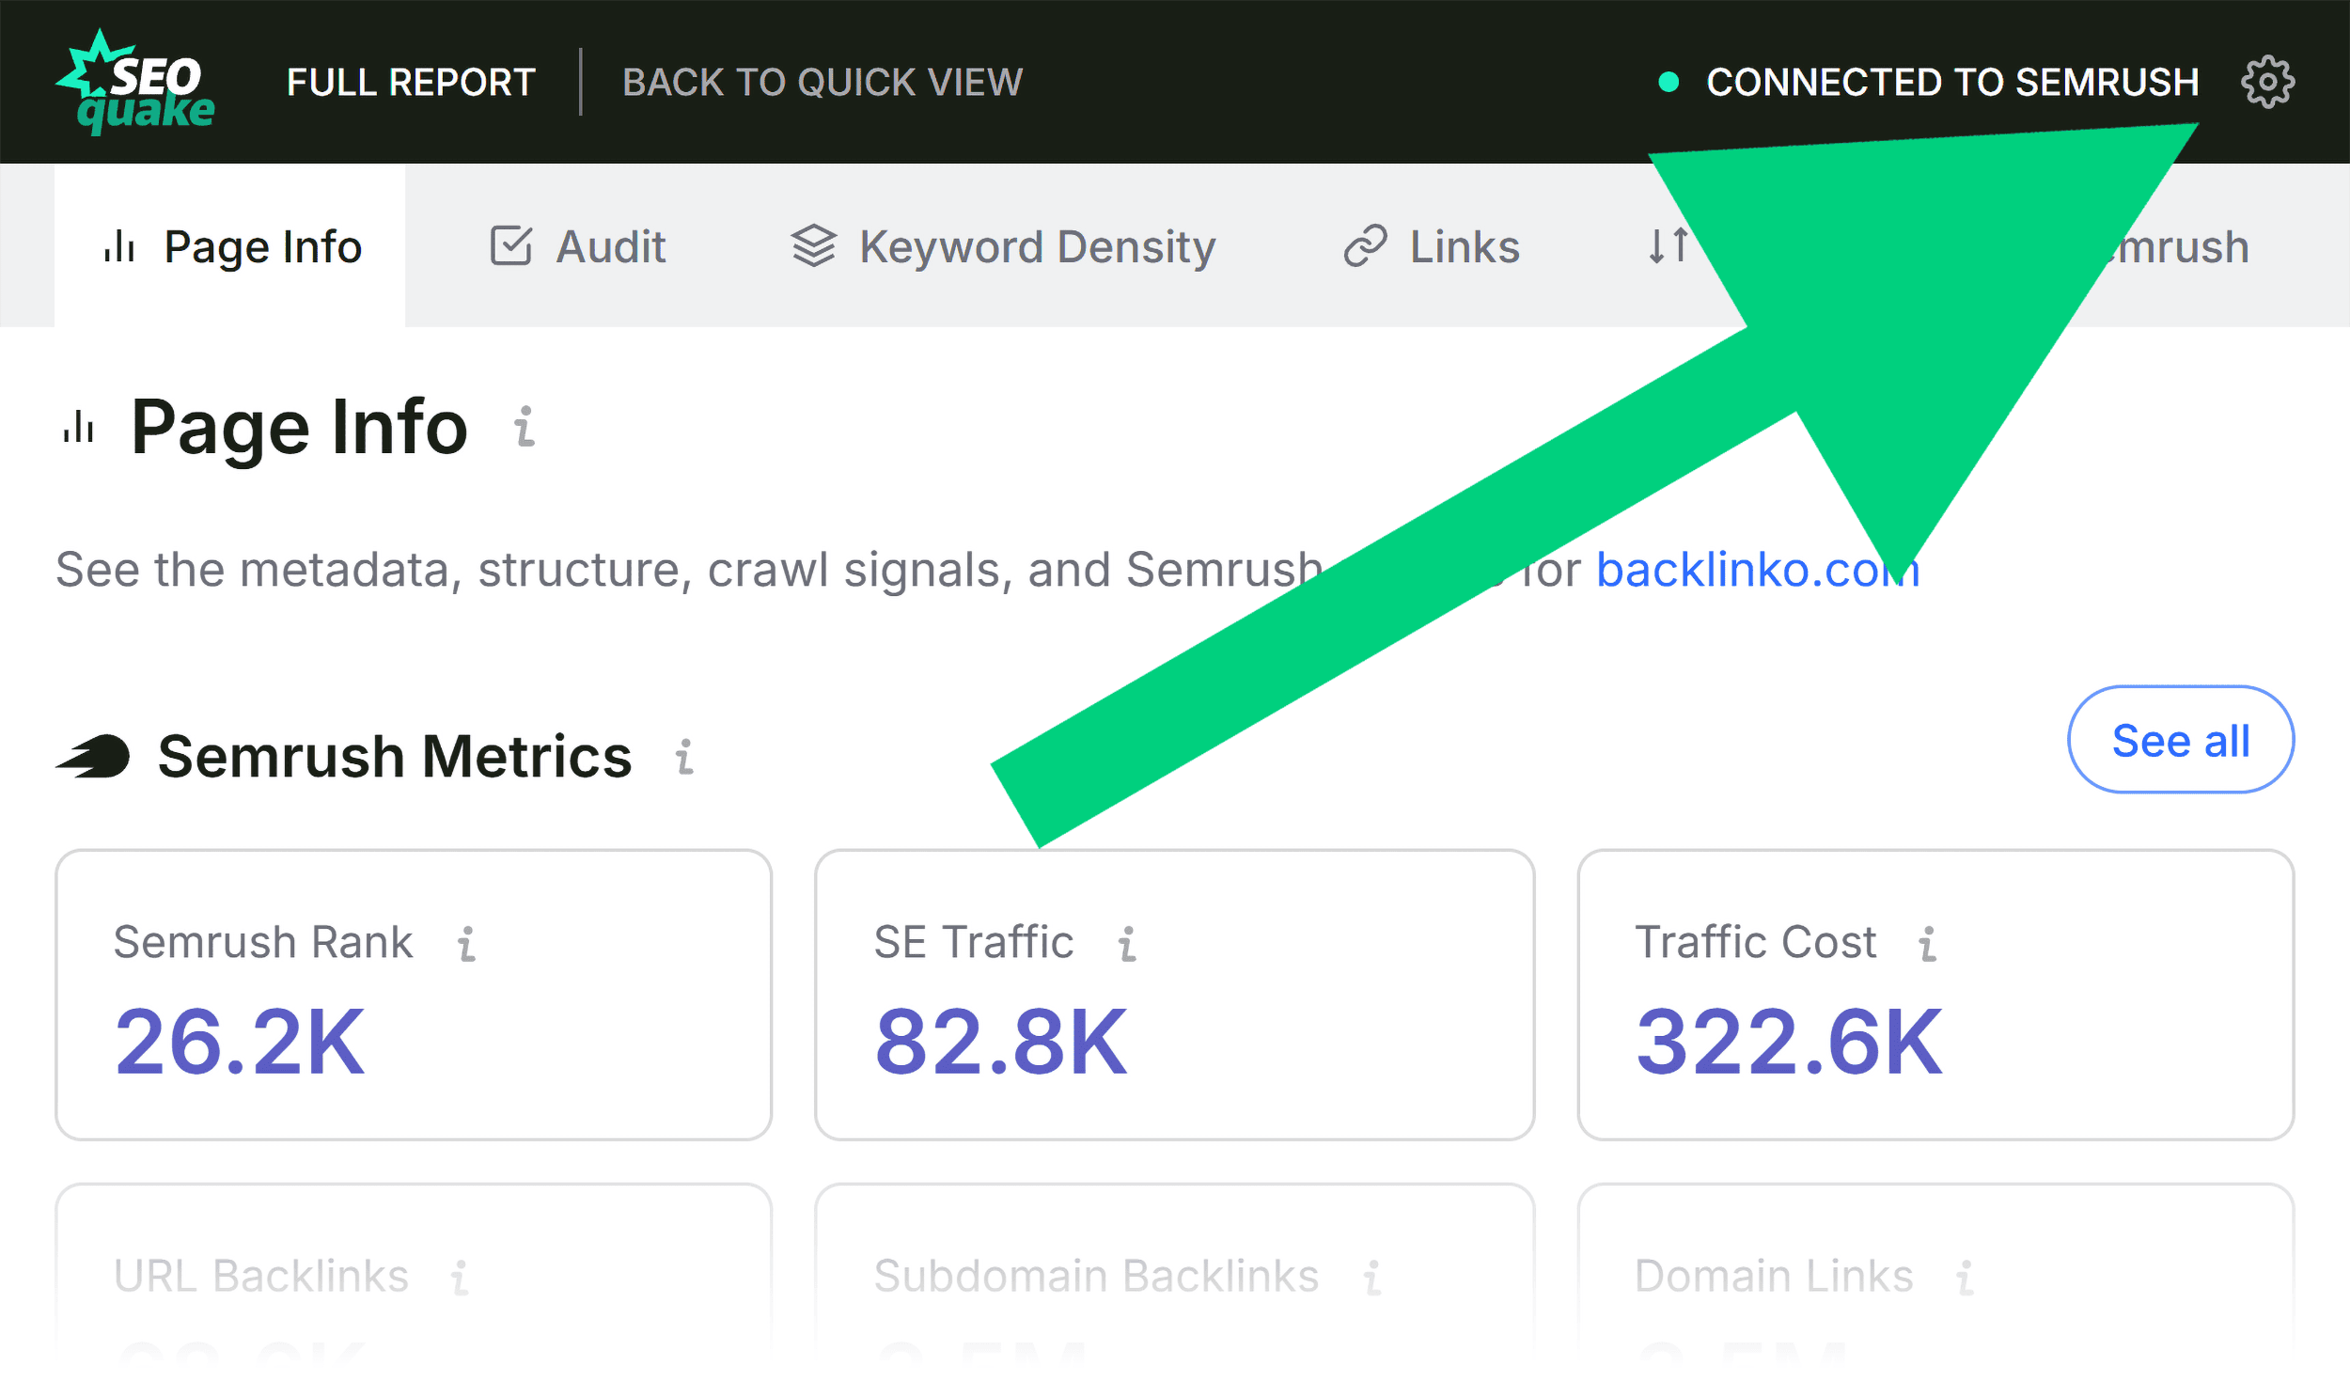Click the SE Traffic label

pyautogui.click(x=974, y=942)
